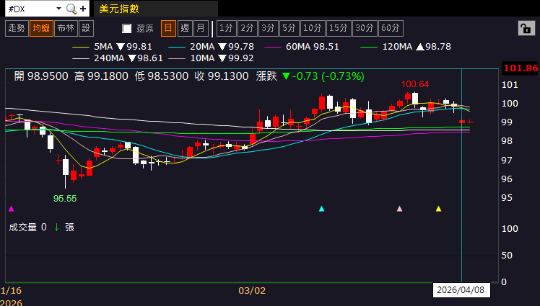Click the 03/02 date axis label
The width and height of the screenshot is (540, 306).
pos(252,291)
